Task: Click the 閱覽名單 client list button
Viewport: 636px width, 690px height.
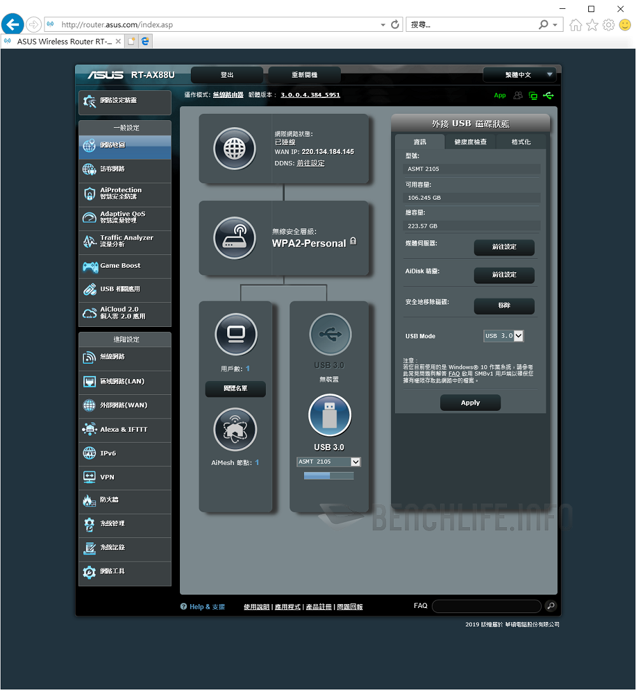Action: tap(235, 389)
